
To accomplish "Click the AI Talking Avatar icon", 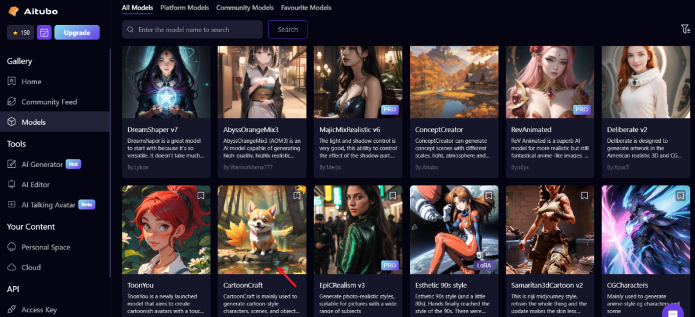I will [x=12, y=204].
